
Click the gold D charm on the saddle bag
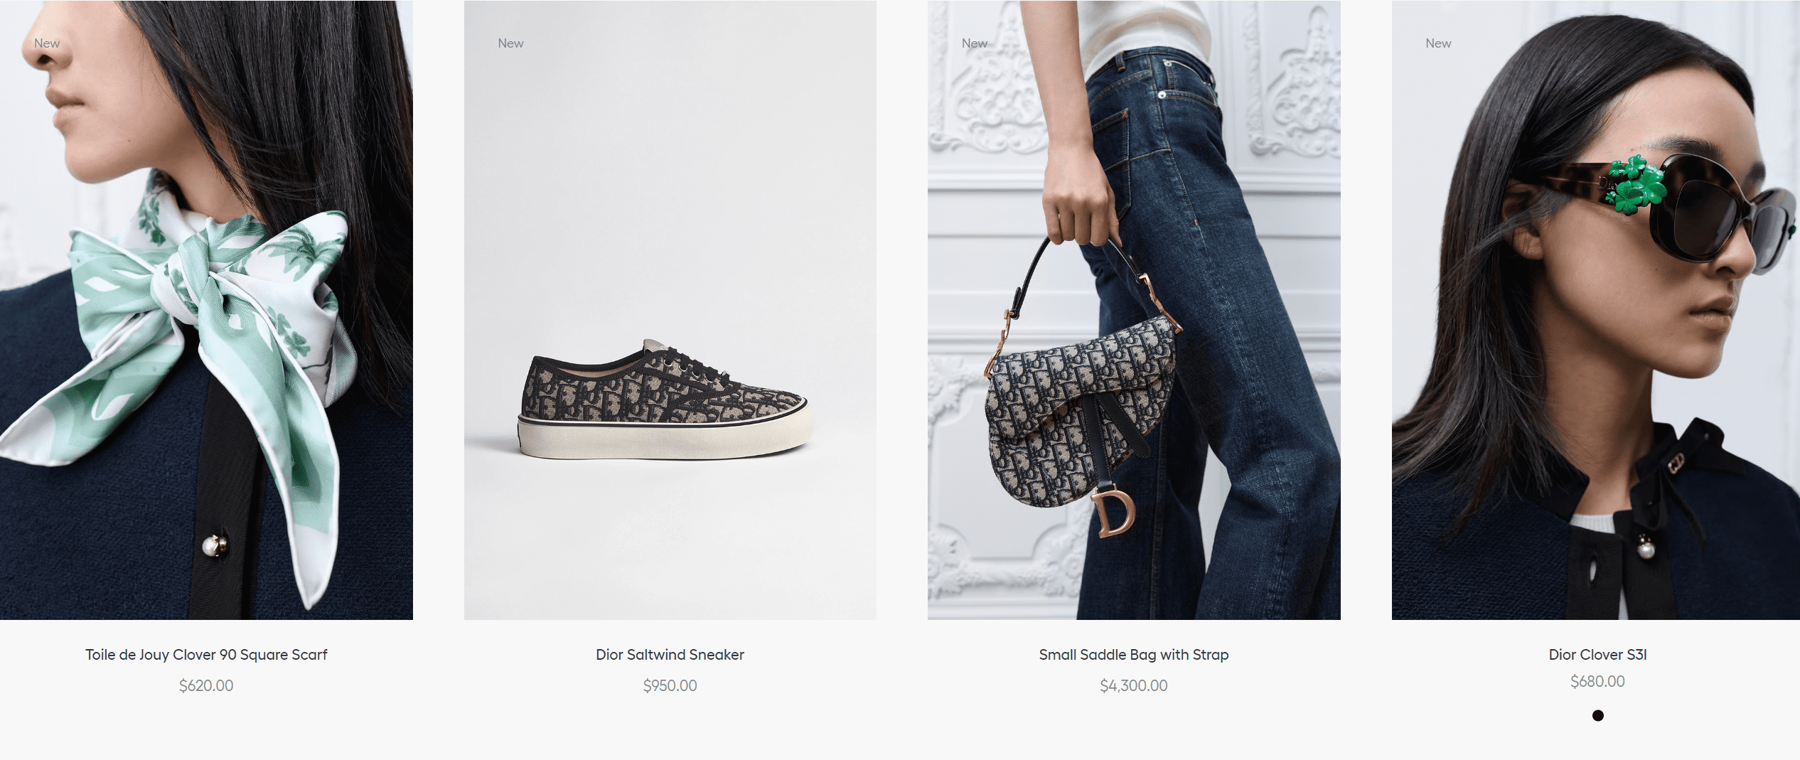click(x=1113, y=511)
